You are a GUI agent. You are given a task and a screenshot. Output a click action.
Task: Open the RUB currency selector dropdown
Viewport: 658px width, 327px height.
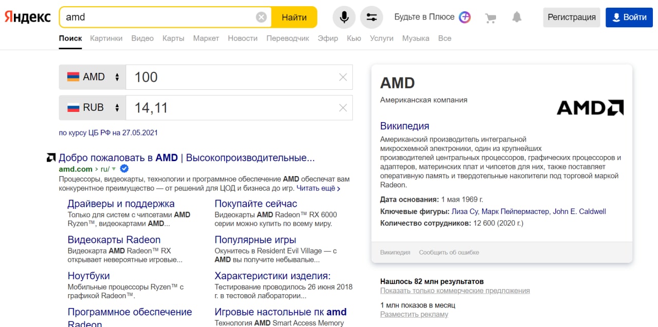(x=93, y=108)
